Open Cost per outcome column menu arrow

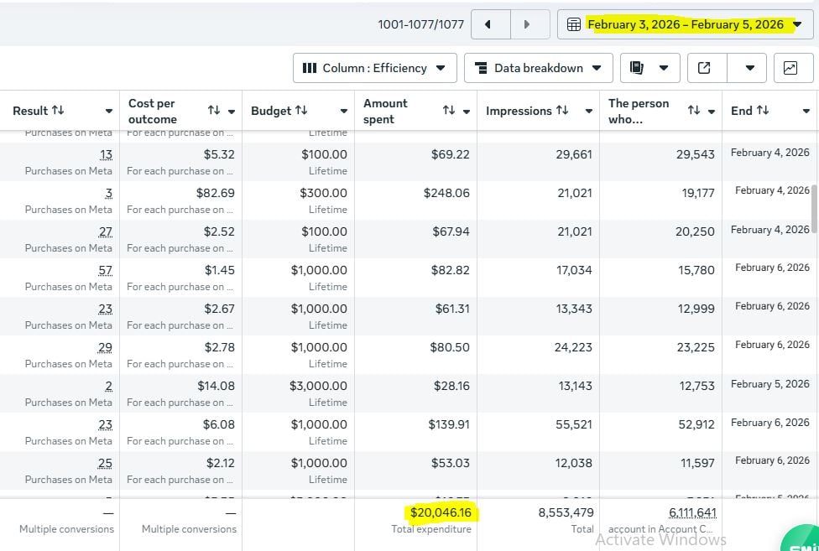pyautogui.click(x=232, y=112)
